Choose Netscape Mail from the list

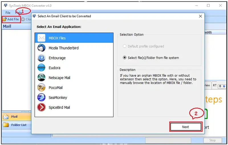click(59, 78)
